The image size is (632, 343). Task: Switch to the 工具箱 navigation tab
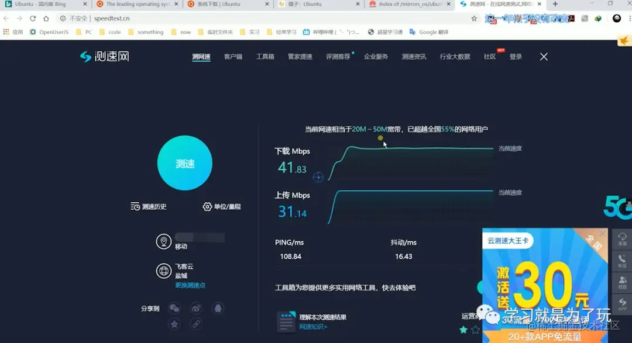[265, 56]
